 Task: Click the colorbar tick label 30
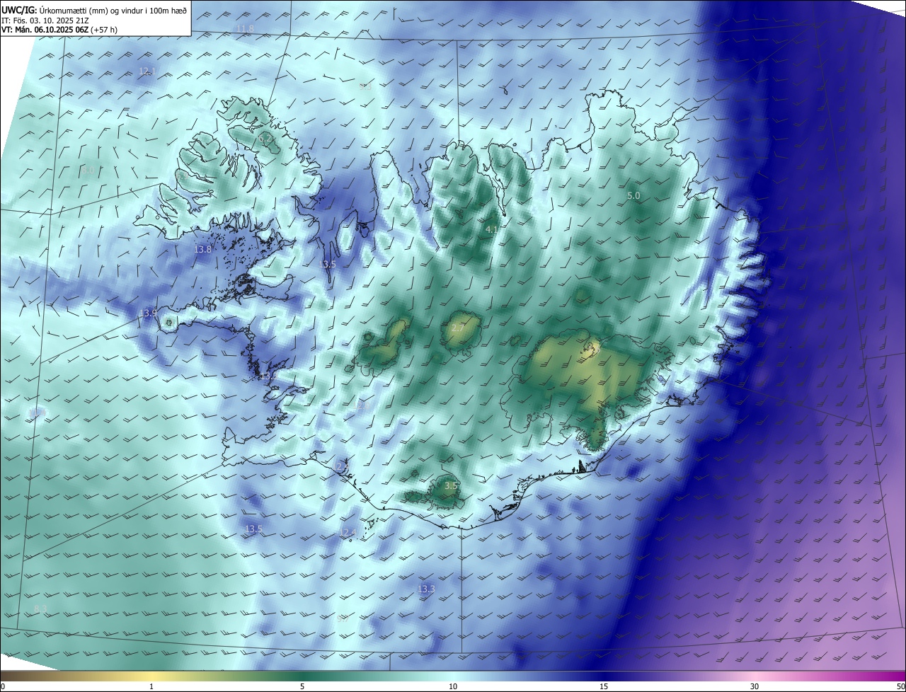pos(755,686)
